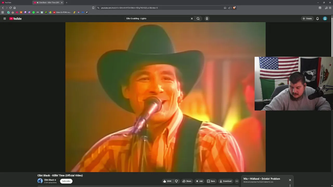
Task: Start voice search with the microphone icon
Action: (x=207, y=18)
